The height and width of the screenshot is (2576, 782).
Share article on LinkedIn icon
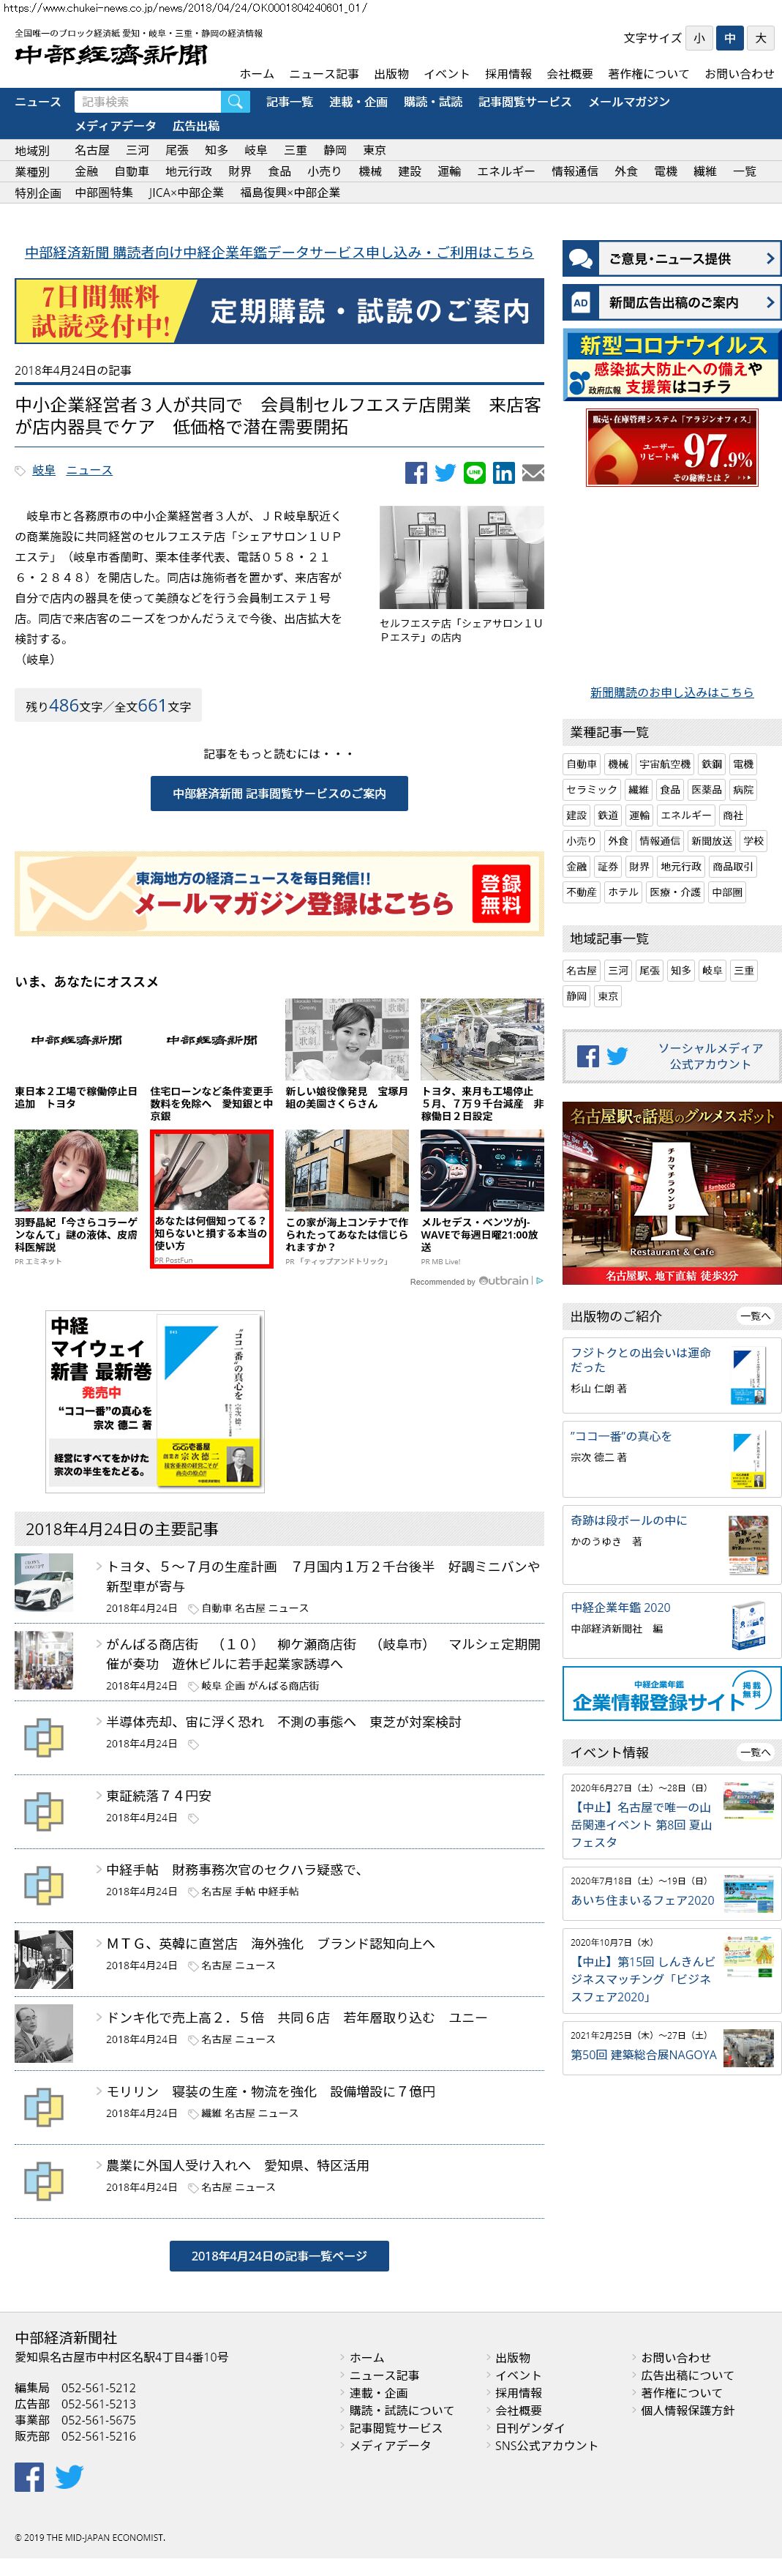[503, 473]
